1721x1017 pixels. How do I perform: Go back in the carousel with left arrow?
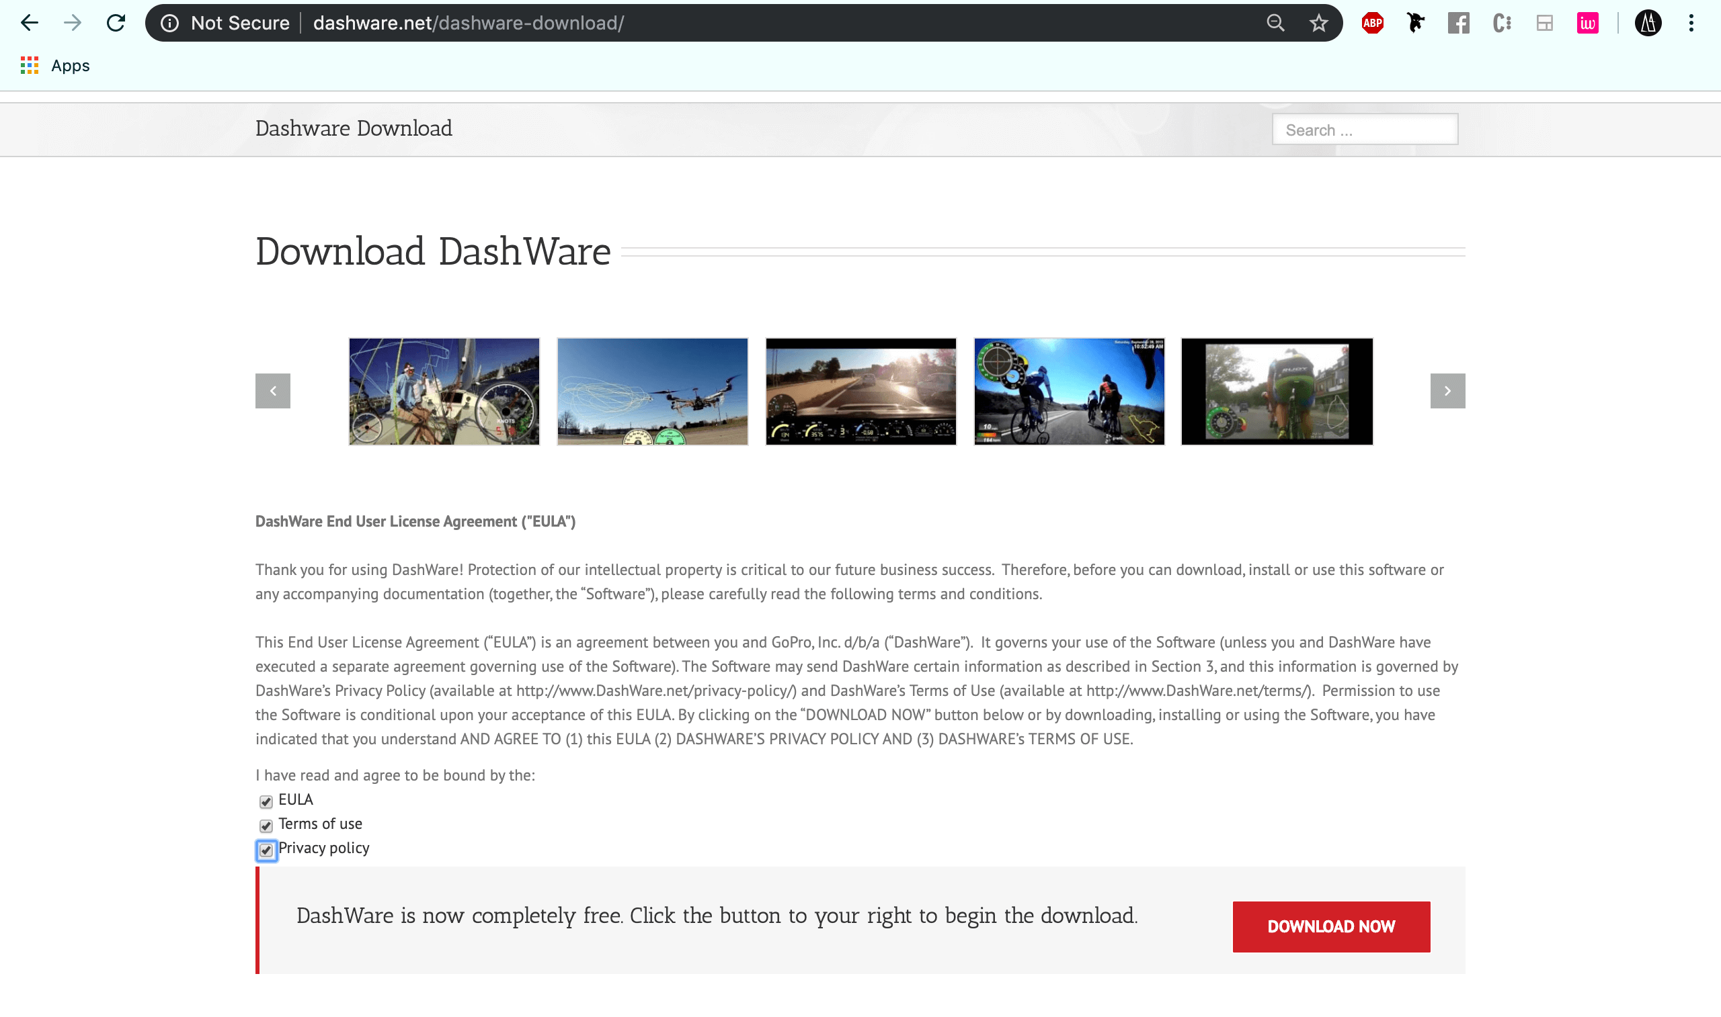[272, 391]
